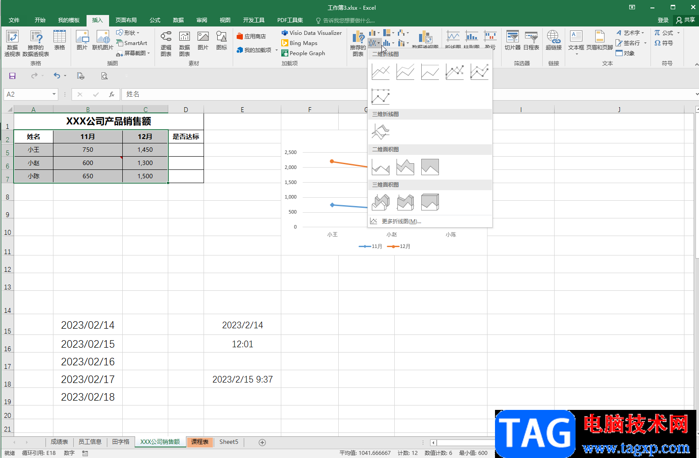
Task: Expand the 艺术字 WordArt dropdown
Action: (x=643, y=33)
